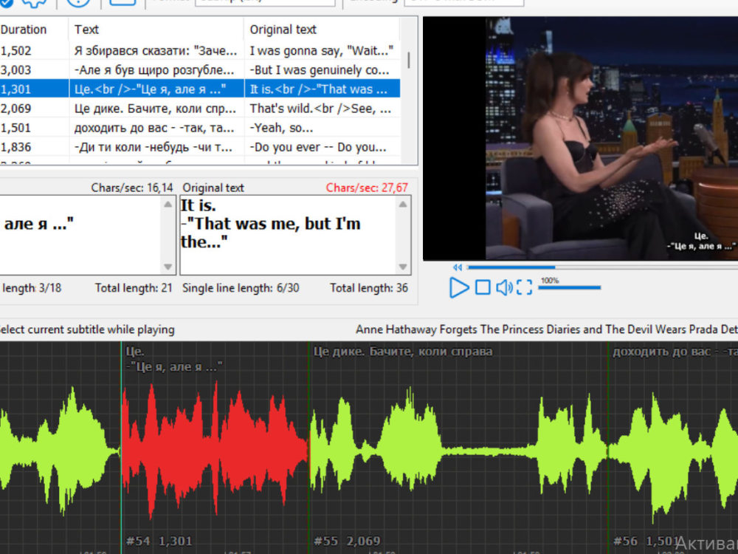Select red waveform segment of subtitle #54
This screenshot has height=554, width=738.
[215, 450]
